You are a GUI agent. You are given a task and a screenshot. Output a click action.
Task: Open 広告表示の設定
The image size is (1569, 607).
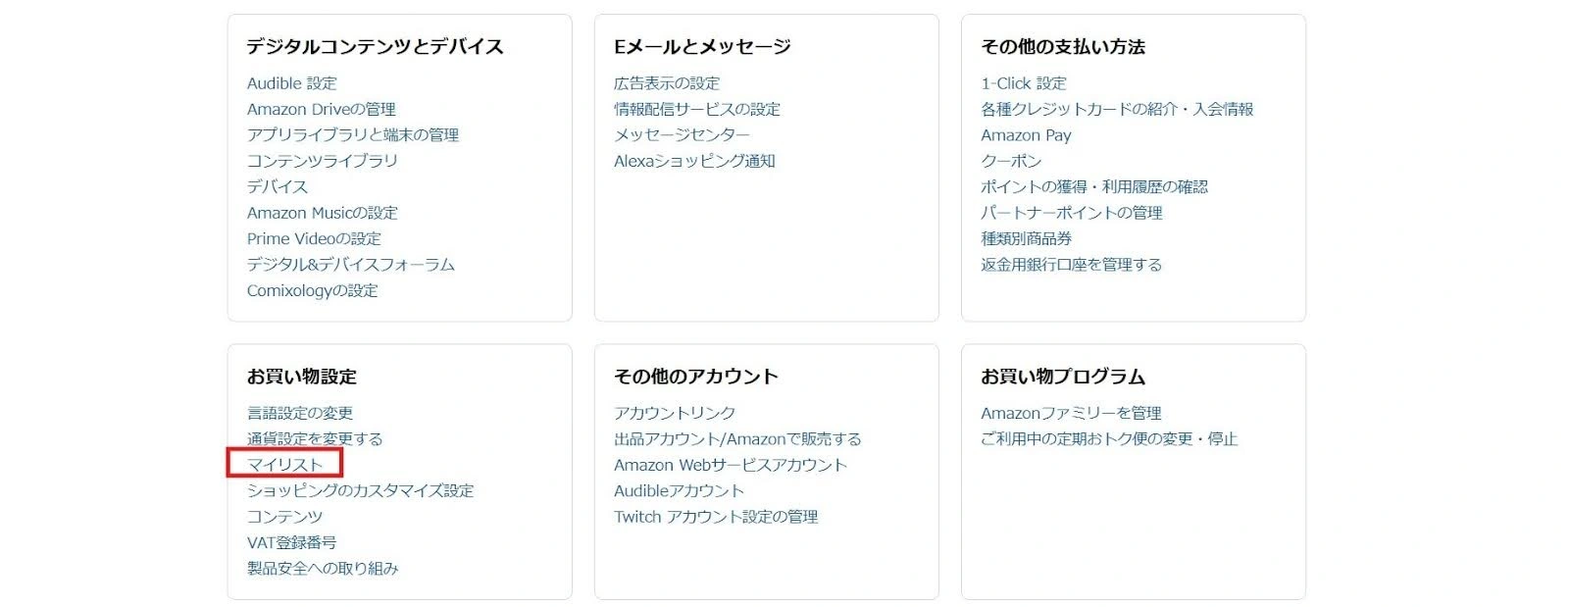[x=666, y=83]
